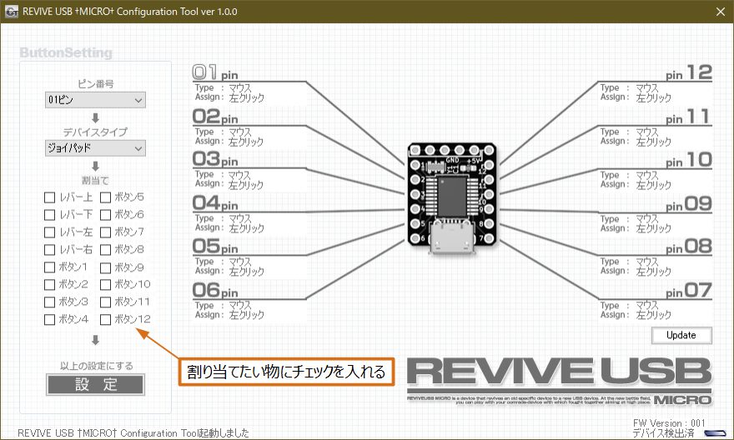Enable the ボタン4 checkbox

49,319
